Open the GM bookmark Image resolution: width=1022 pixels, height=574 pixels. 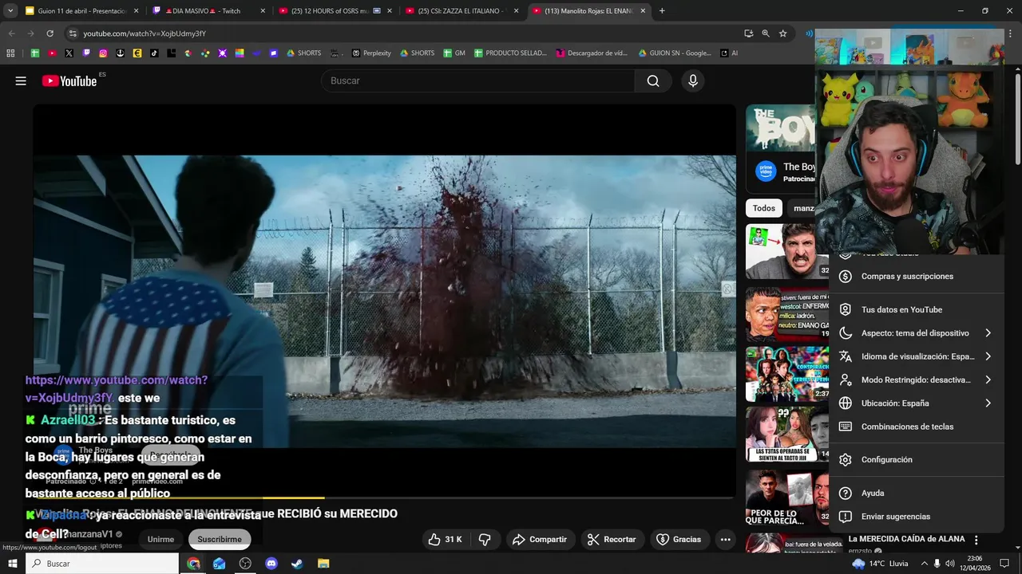[x=454, y=53]
